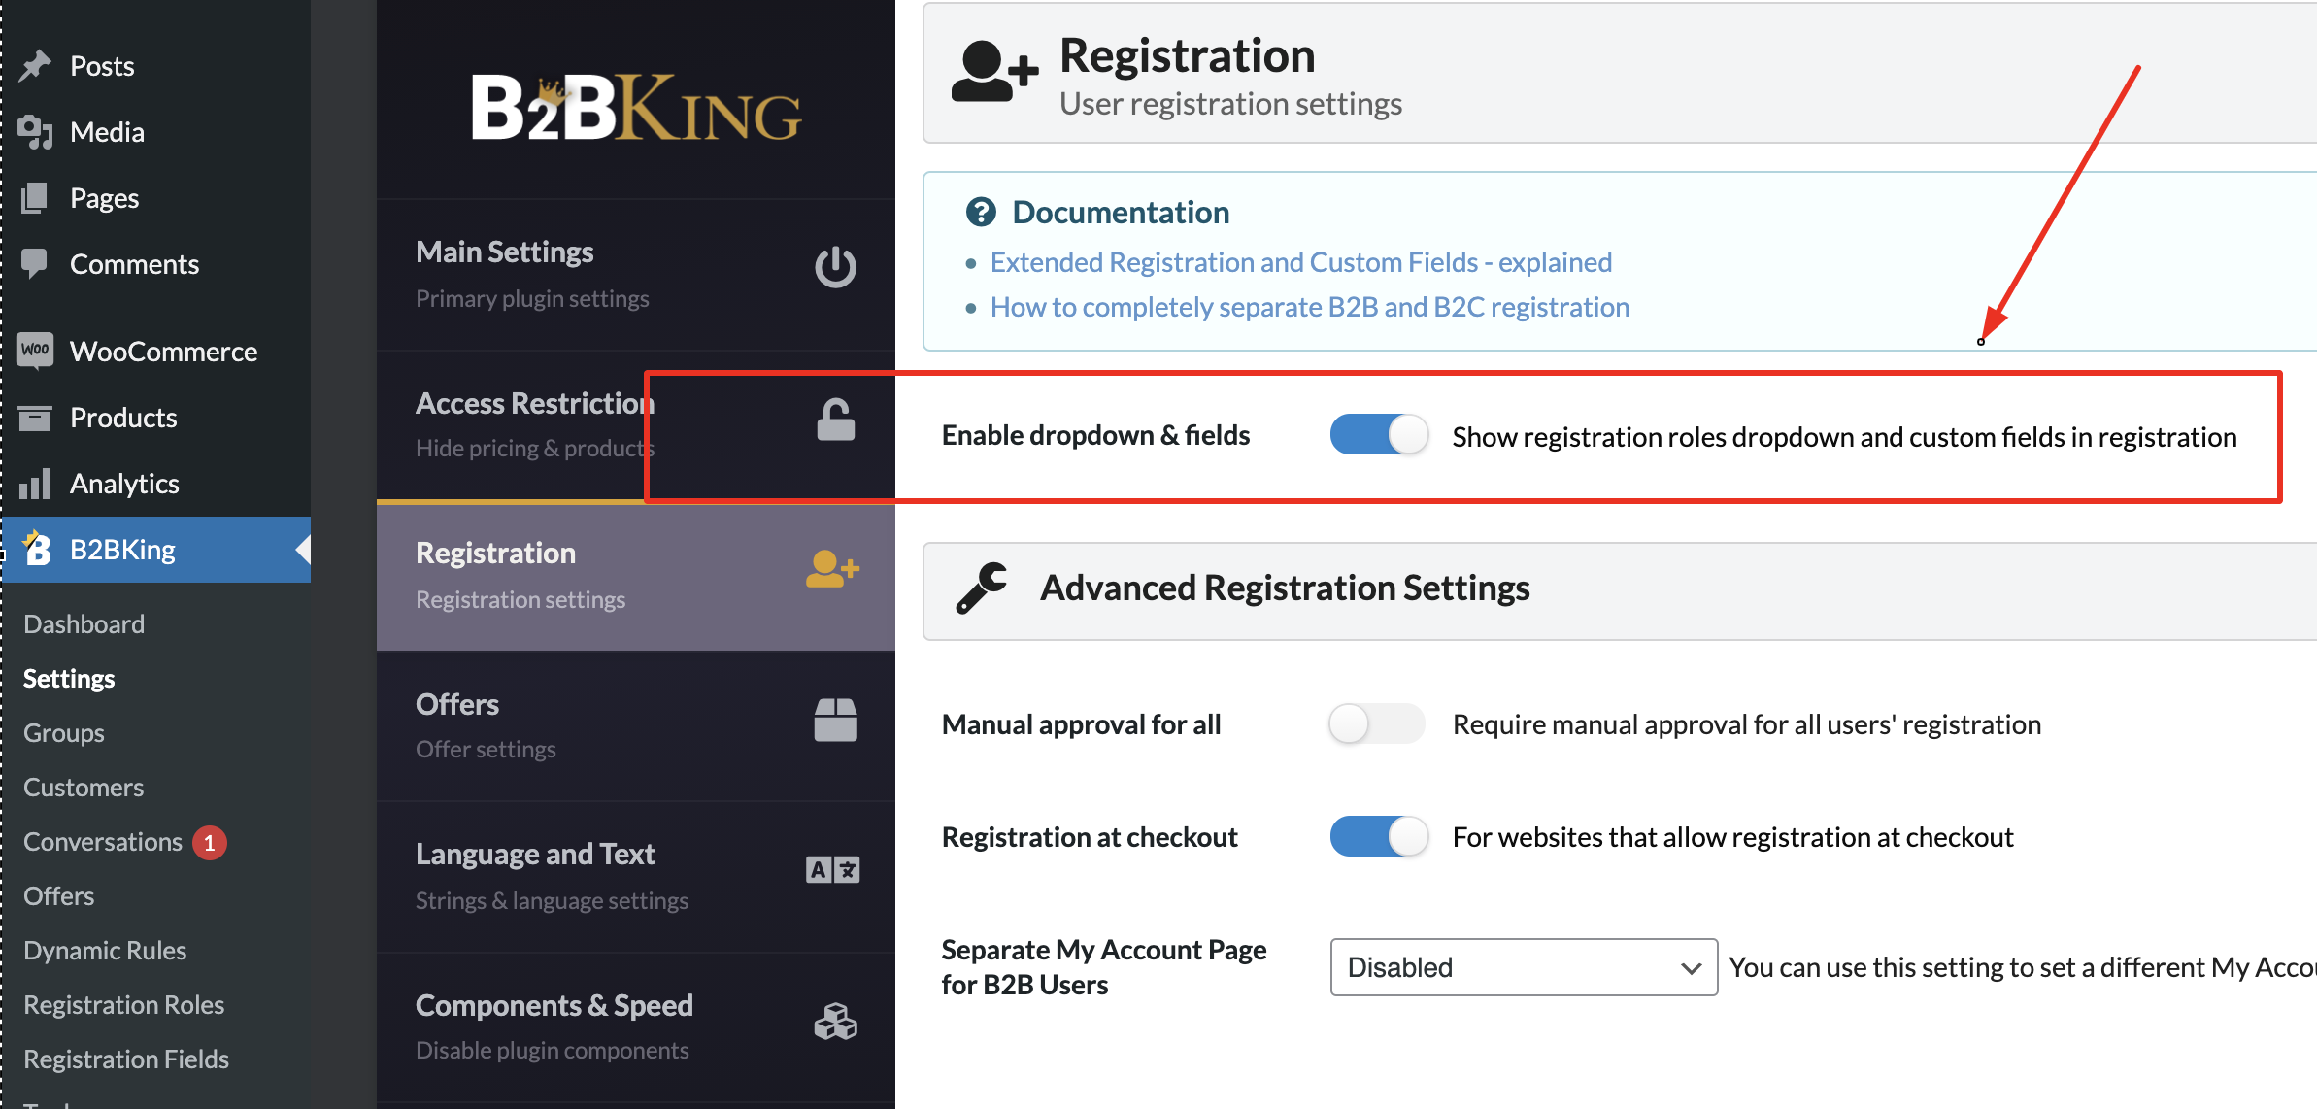This screenshot has width=2317, height=1109.
Task: Click the Main Settings power icon
Action: (x=835, y=267)
